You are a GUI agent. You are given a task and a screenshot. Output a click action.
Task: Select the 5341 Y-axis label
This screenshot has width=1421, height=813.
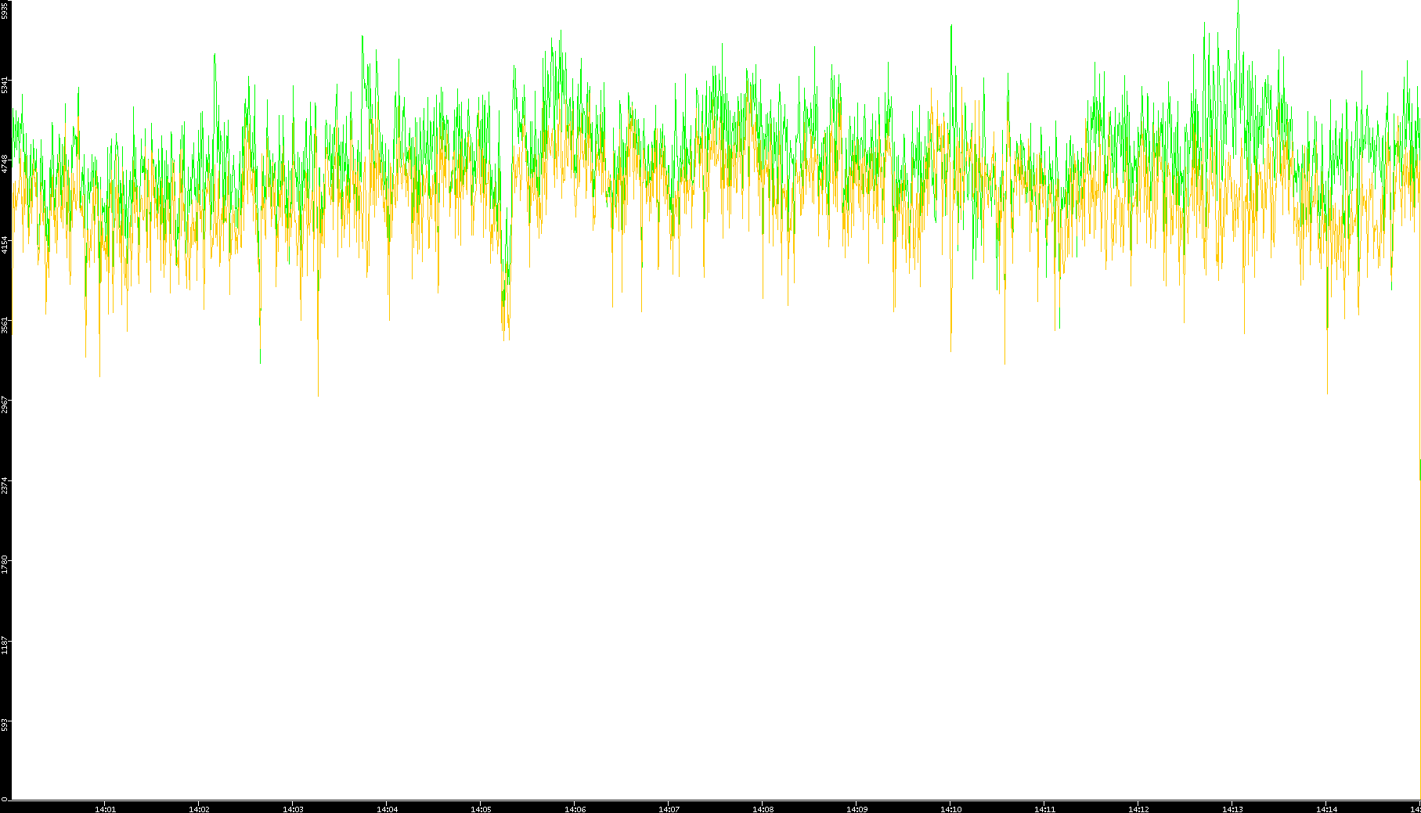click(x=5, y=85)
